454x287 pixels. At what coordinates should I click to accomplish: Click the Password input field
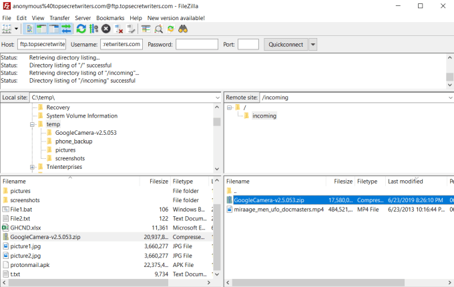[197, 45]
